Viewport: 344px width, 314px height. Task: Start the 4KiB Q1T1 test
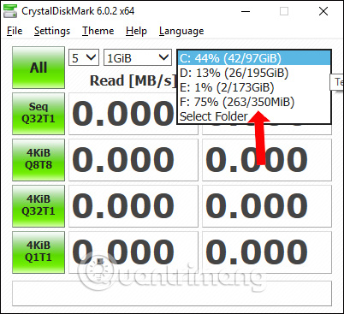click(x=39, y=252)
